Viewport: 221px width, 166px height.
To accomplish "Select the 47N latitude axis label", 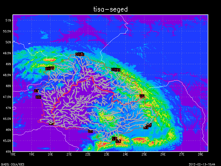I will (8, 108).
